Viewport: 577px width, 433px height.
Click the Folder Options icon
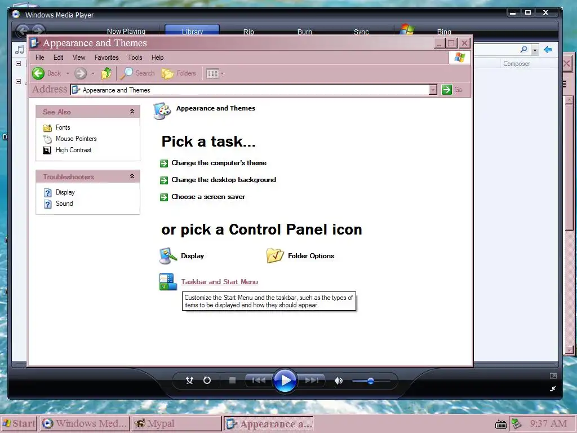275,255
